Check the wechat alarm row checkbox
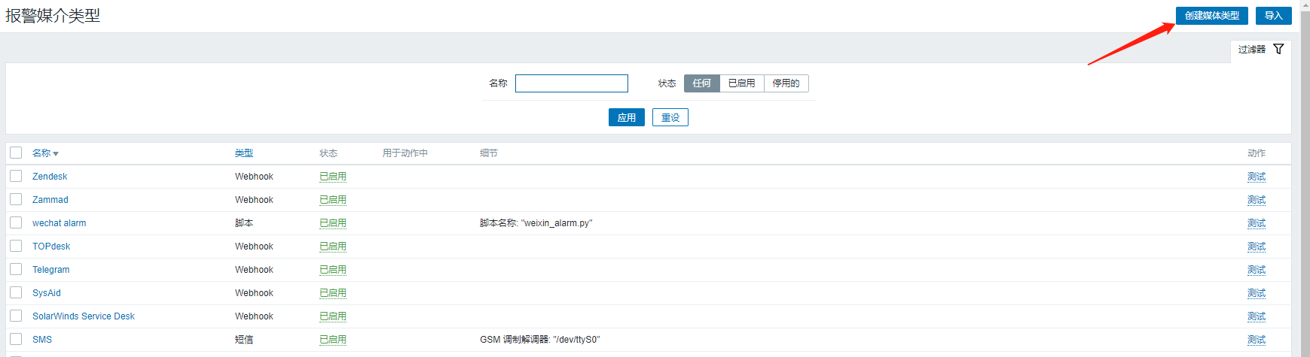The image size is (1310, 357). coord(16,222)
